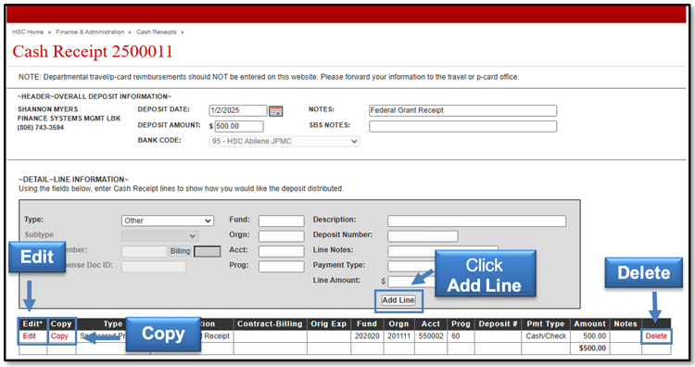Click the Prog value 60 cell

point(461,336)
